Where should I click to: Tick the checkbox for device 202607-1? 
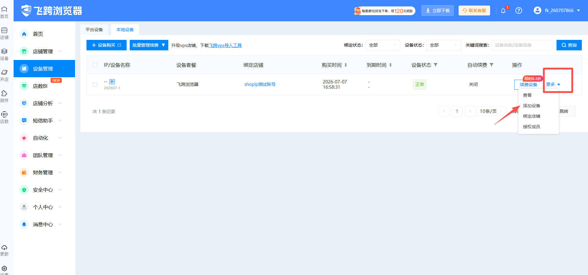click(x=95, y=85)
